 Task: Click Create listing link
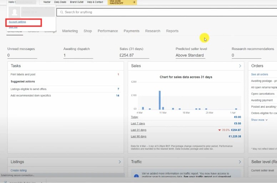[x=19, y=170]
